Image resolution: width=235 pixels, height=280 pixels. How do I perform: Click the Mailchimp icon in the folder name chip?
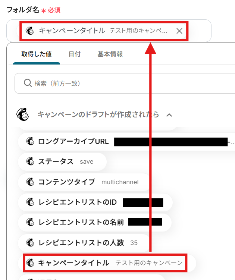(x=30, y=31)
